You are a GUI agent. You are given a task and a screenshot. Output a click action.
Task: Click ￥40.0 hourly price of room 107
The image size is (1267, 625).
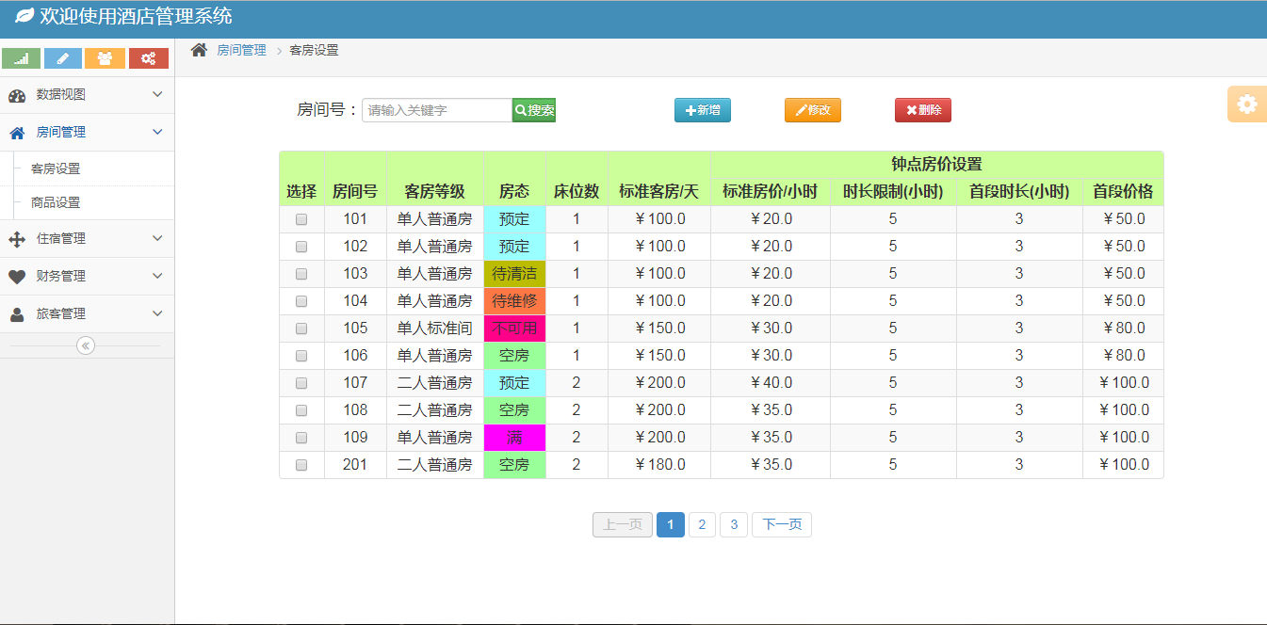point(771,383)
